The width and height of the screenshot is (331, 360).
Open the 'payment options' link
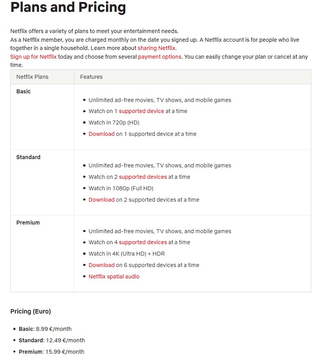160,57
